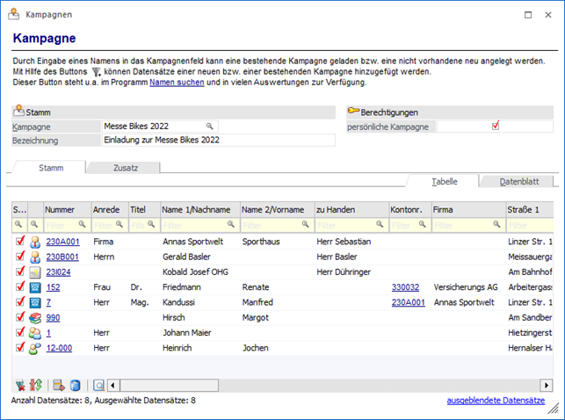Click the person icon in row 230A001

click(36, 241)
